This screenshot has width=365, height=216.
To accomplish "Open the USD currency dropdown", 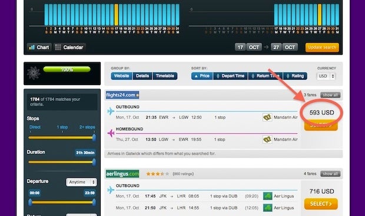I will [x=326, y=76].
